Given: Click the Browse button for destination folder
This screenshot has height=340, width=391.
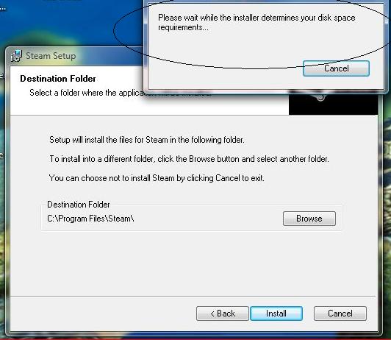Looking at the screenshot, I should pyautogui.click(x=309, y=219).
